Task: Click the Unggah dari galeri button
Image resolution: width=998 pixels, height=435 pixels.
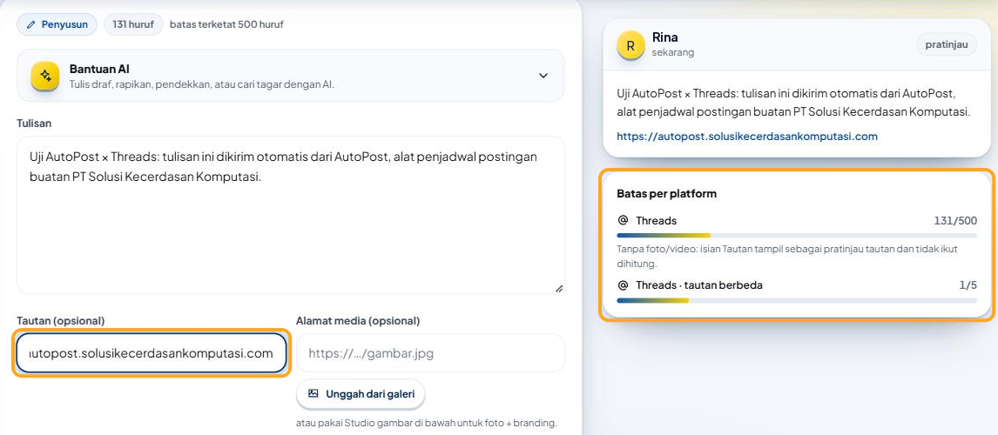Action: (361, 393)
